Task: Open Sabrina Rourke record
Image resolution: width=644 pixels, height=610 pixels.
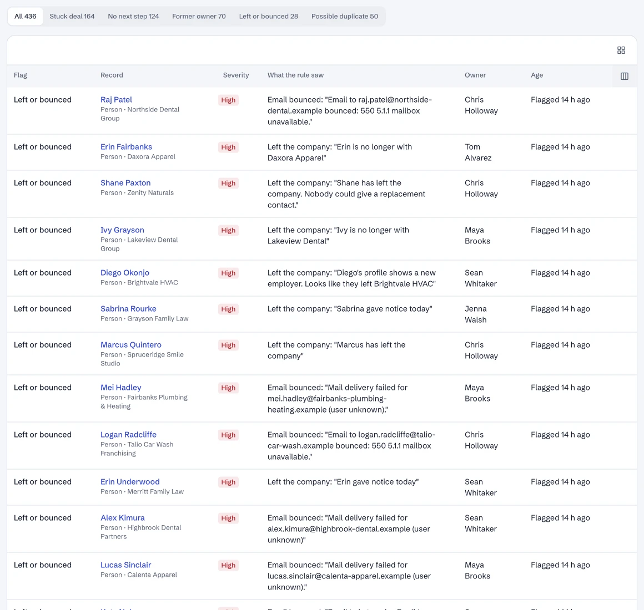Action: point(128,309)
